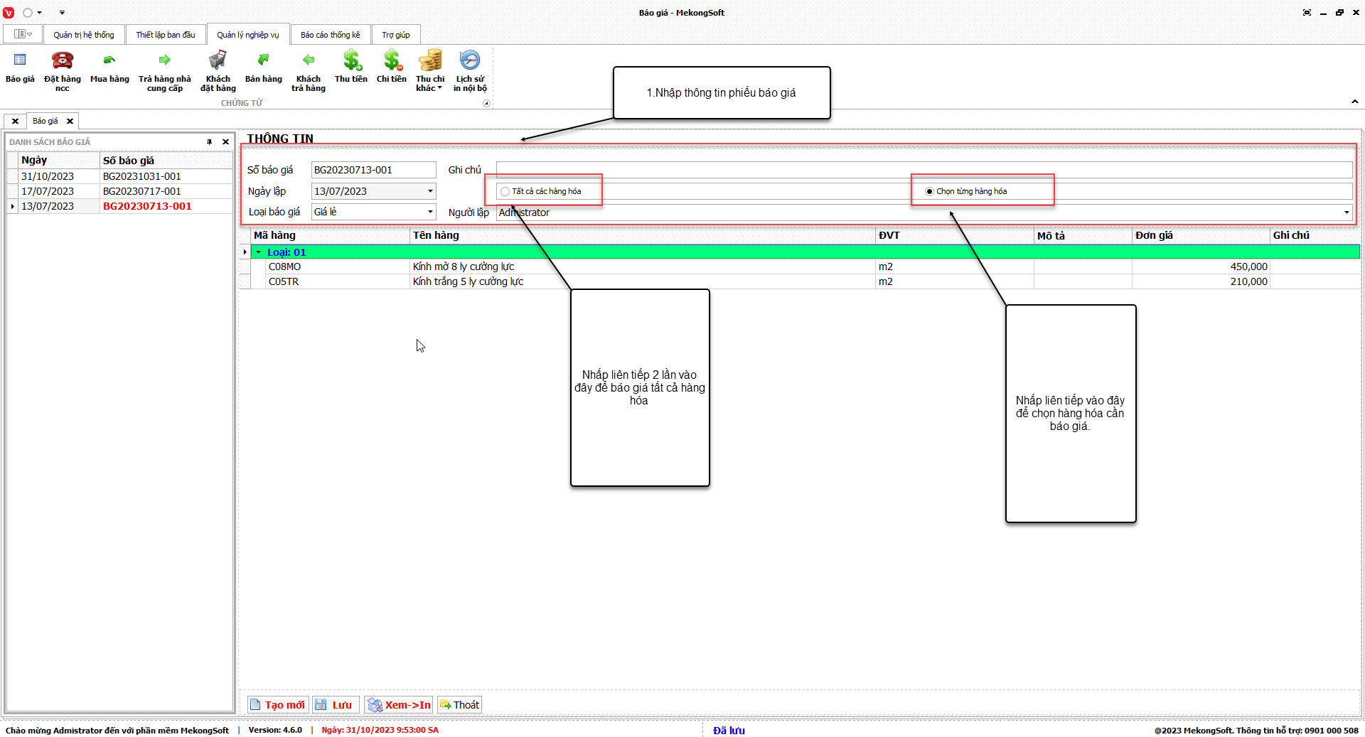1365x737 pixels.
Task: Collapse the ribbon with the chevron
Action: pos(1355,102)
